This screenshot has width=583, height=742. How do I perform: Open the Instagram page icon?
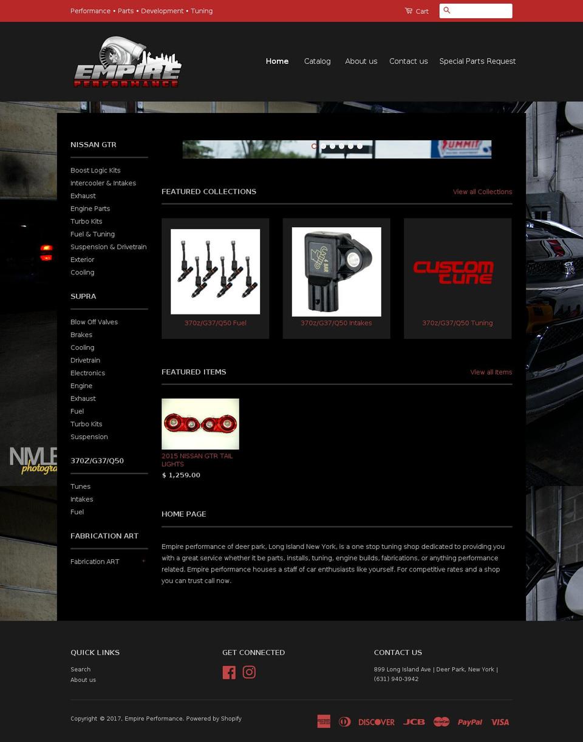[249, 672]
